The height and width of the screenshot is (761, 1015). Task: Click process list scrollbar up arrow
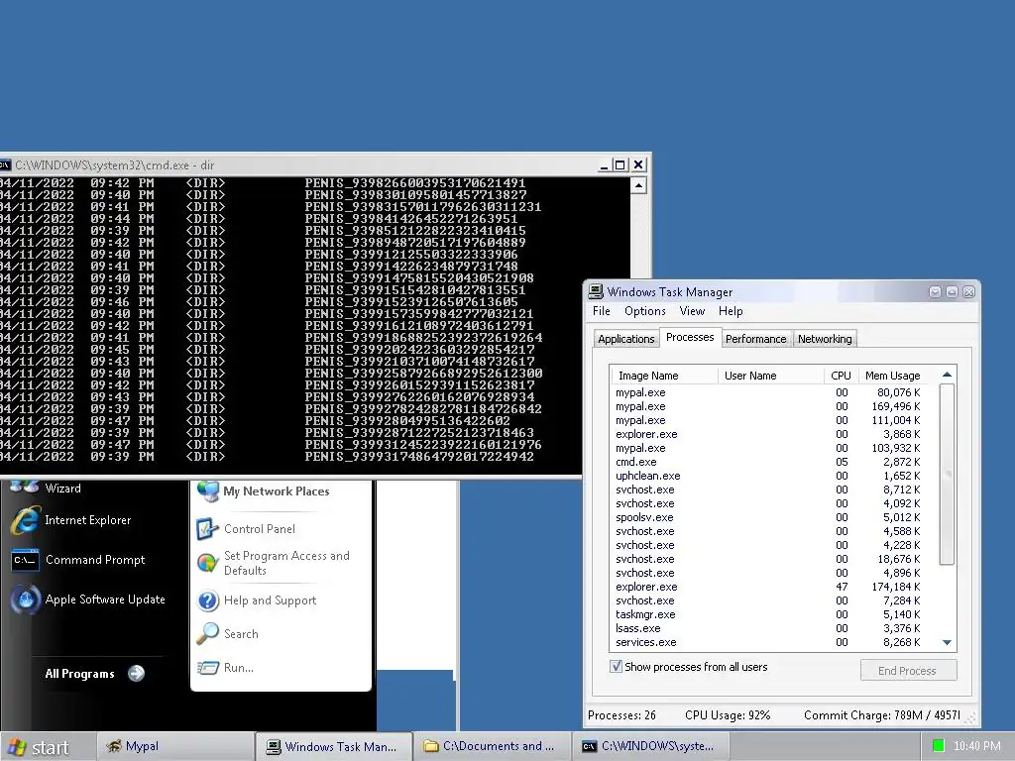(x=947, y=375)
